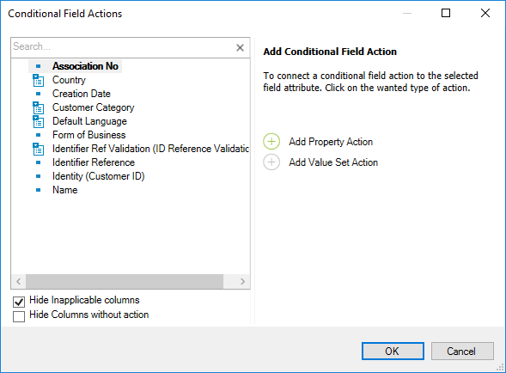Screen dimensions: 506x373
Task: Click the grey plus Add Value Set Action icon
Action: click(x=271, y=162)
